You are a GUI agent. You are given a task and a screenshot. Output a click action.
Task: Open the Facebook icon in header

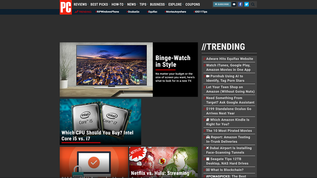point(240,4)
